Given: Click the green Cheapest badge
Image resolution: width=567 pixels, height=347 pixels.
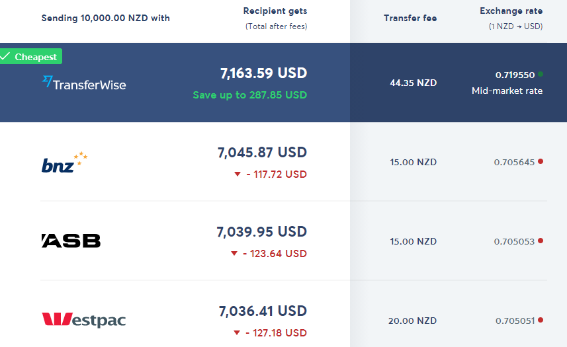Looking at the screenshot, I should coord(30,57).
